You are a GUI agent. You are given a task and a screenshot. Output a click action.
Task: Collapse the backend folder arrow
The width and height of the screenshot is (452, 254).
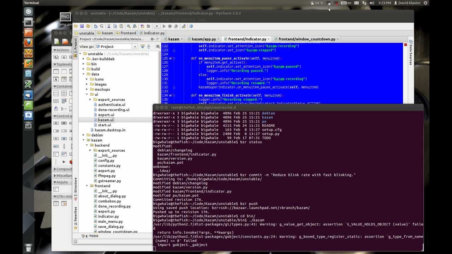(87, 145)
